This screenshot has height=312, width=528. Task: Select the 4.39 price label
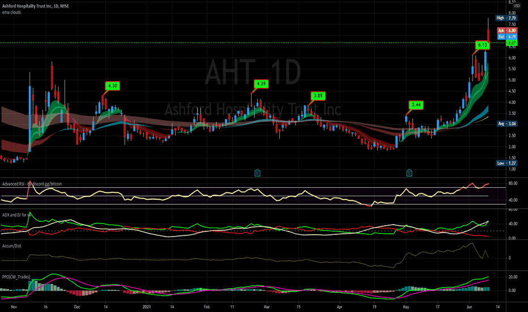click(261, 83)
